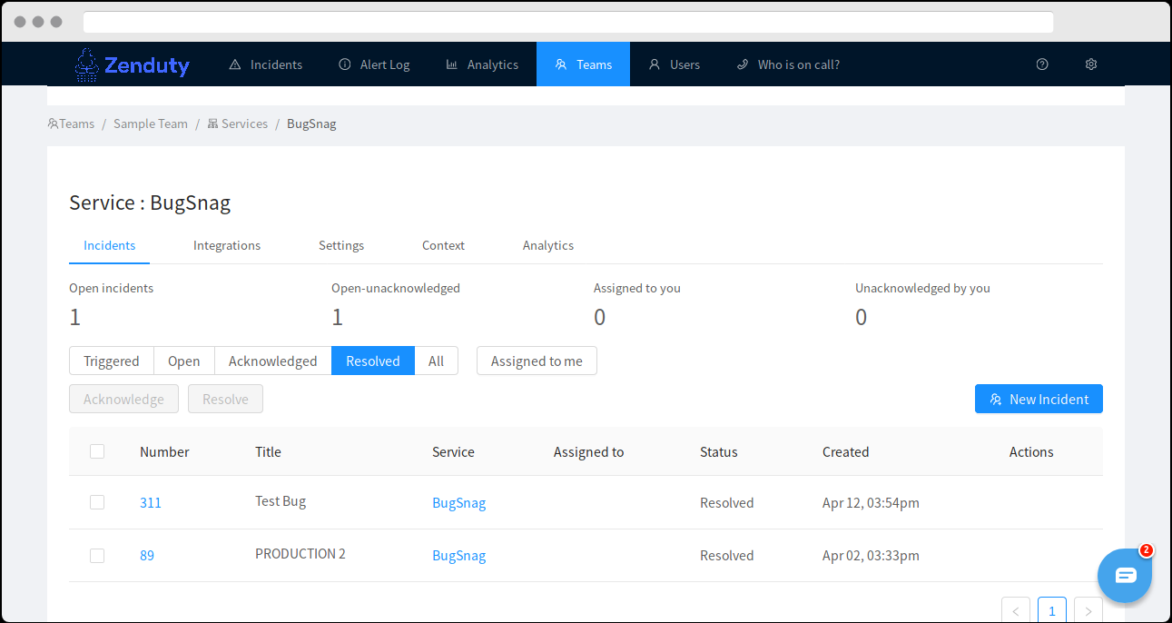This screenshot has height=623, width=1172.
Task: Click the browser address bar
Action: 568,22
